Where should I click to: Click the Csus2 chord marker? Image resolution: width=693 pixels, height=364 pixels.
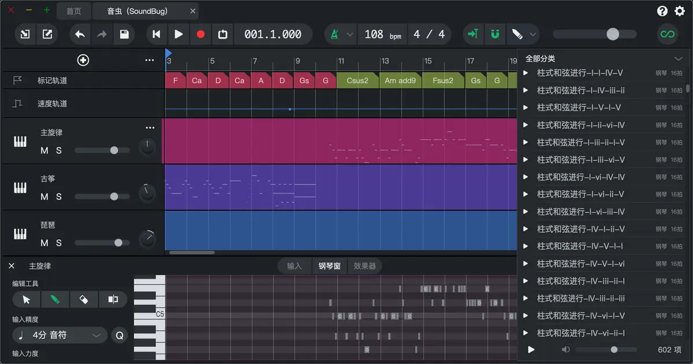(x=357, y=80)
